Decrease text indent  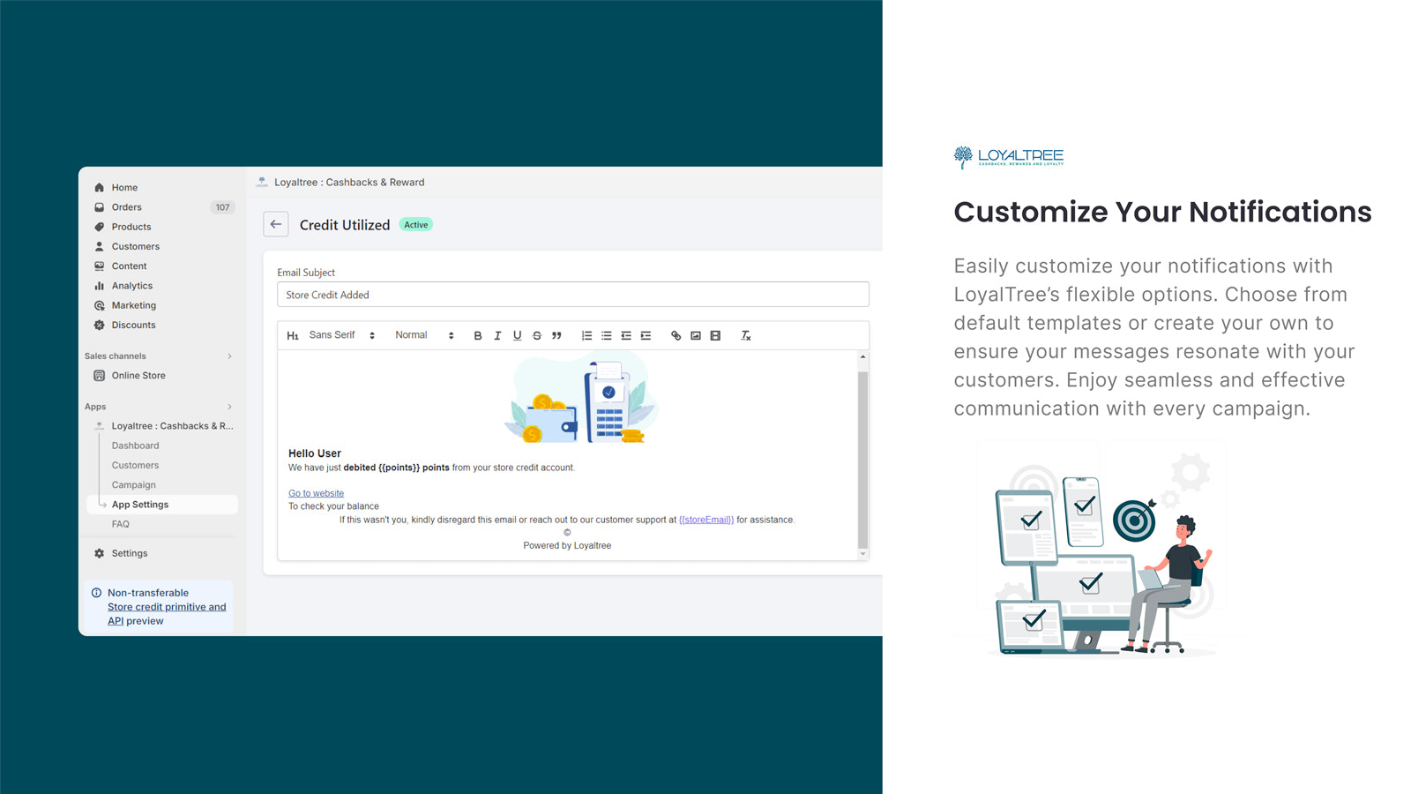tap(626, 335)
